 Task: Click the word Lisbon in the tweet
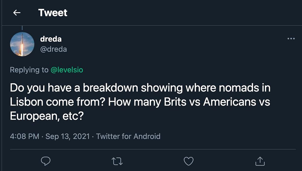[27, 102]
